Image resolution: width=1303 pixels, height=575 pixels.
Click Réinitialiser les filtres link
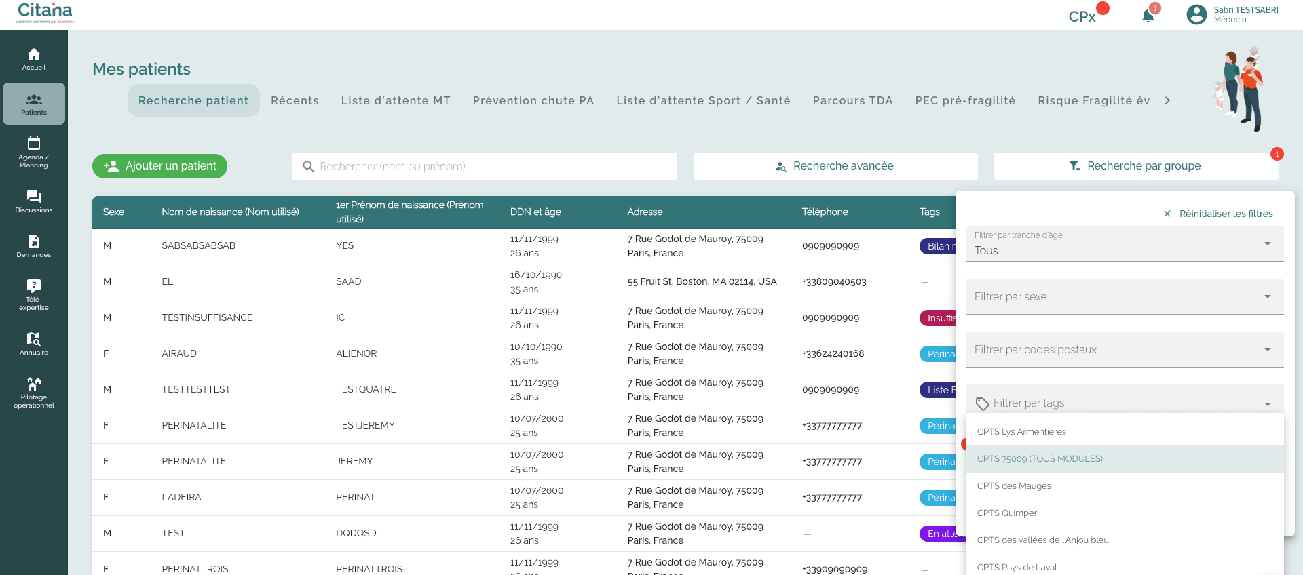[1226, 214]
